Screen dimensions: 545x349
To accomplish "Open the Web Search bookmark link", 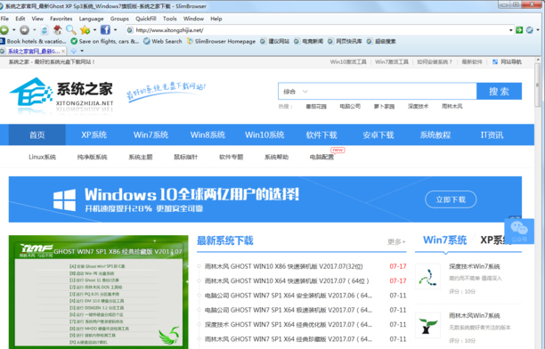I will click(163, 41).
